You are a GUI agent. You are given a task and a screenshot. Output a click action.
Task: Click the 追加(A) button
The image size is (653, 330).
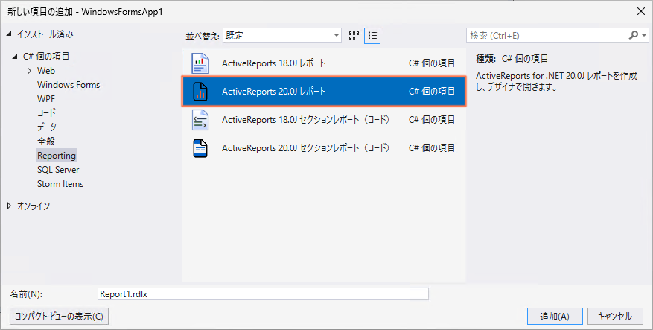555,317
